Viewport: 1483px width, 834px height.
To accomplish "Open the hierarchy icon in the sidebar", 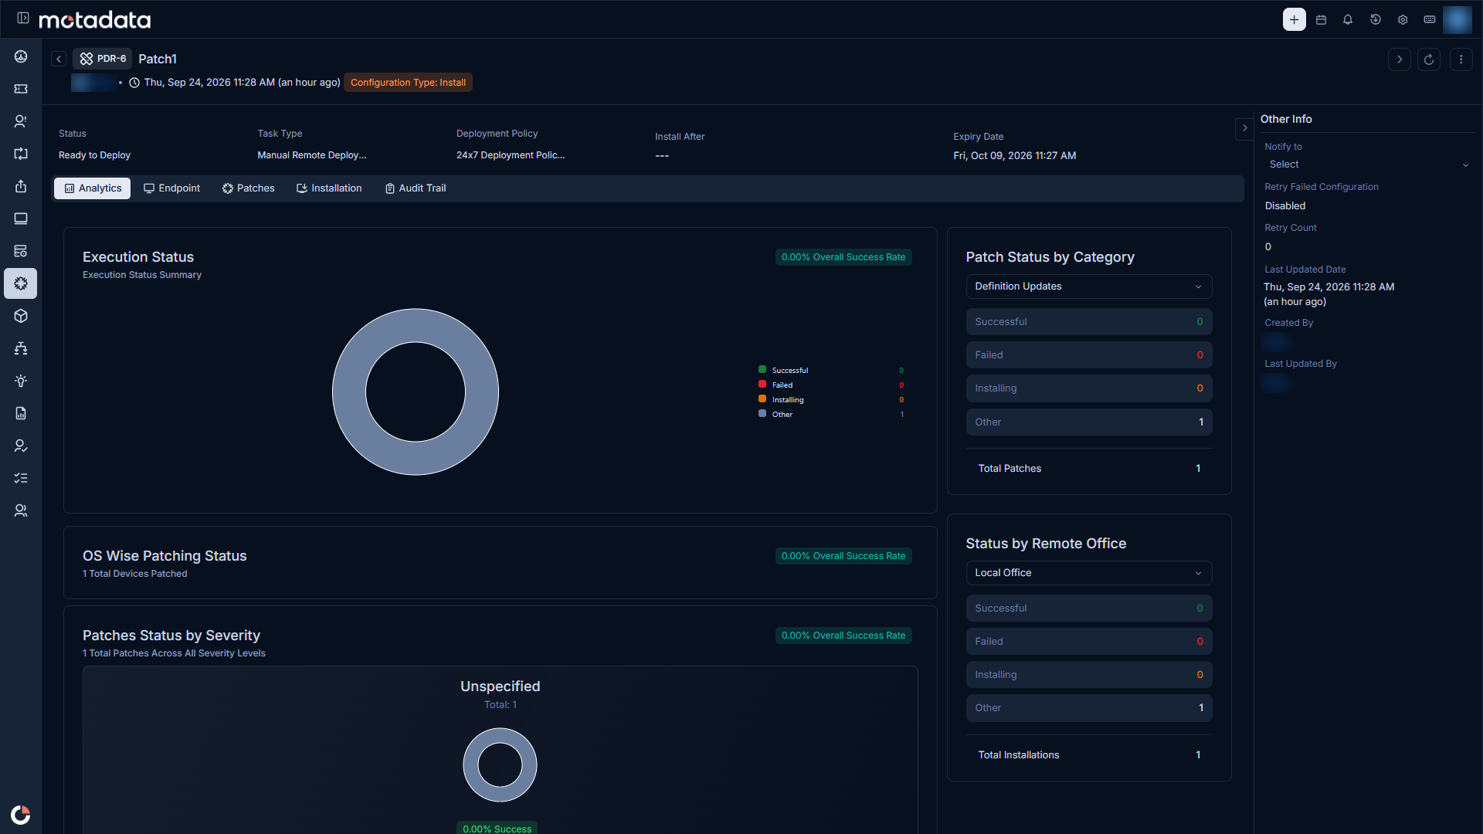I will (21, 348).
